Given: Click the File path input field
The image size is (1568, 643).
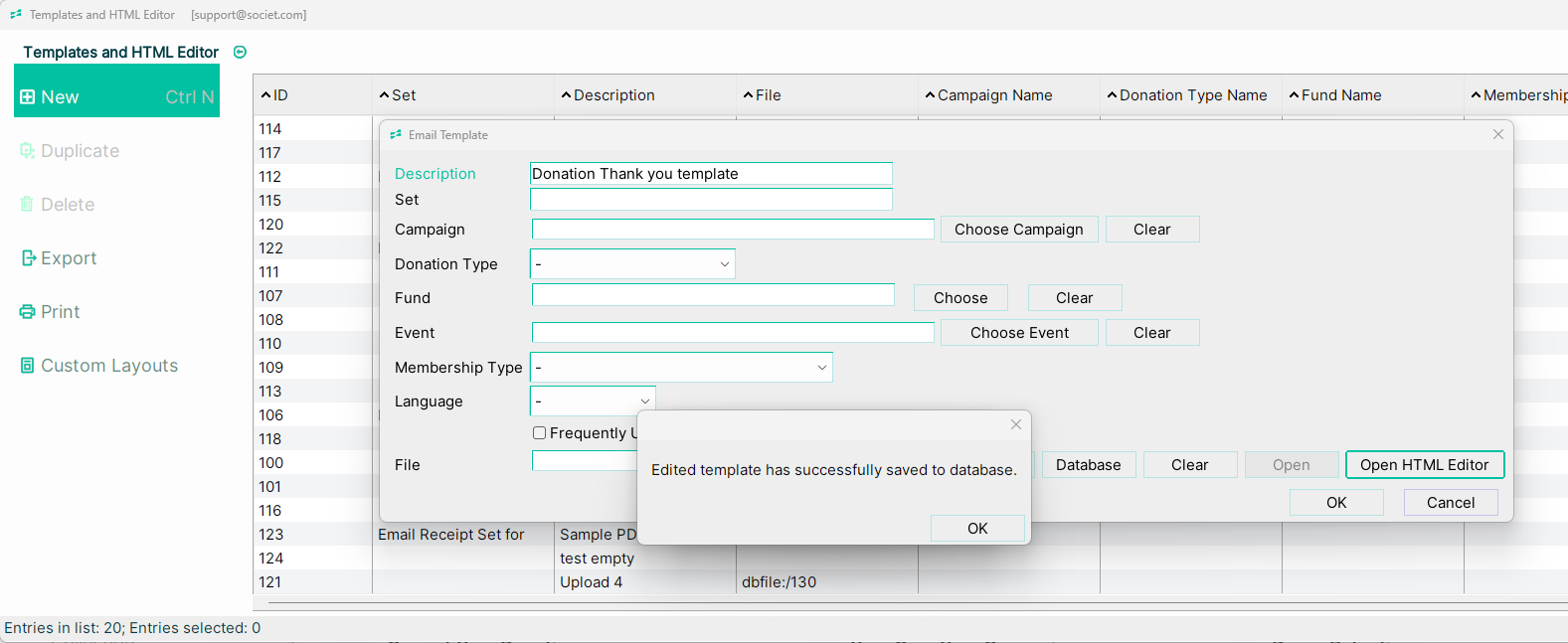Looking at the screenshot, I should click(x=585, y=461).
